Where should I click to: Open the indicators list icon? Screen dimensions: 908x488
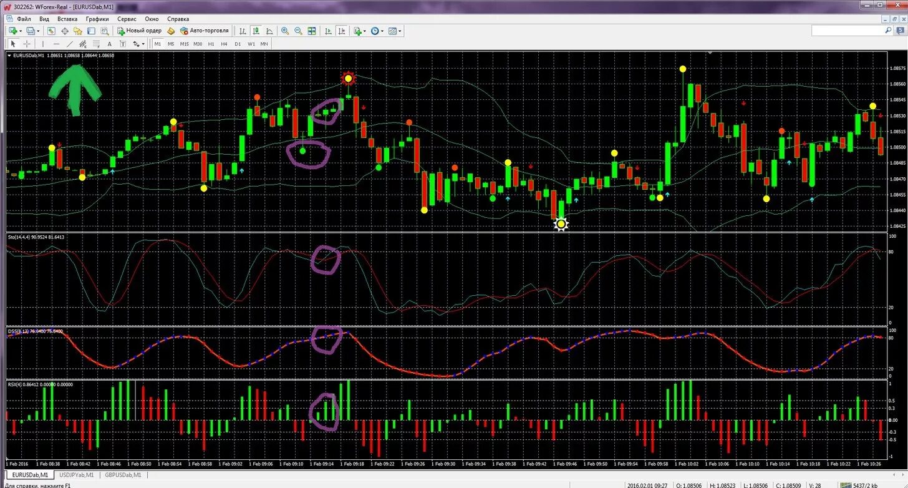[358, 31]
